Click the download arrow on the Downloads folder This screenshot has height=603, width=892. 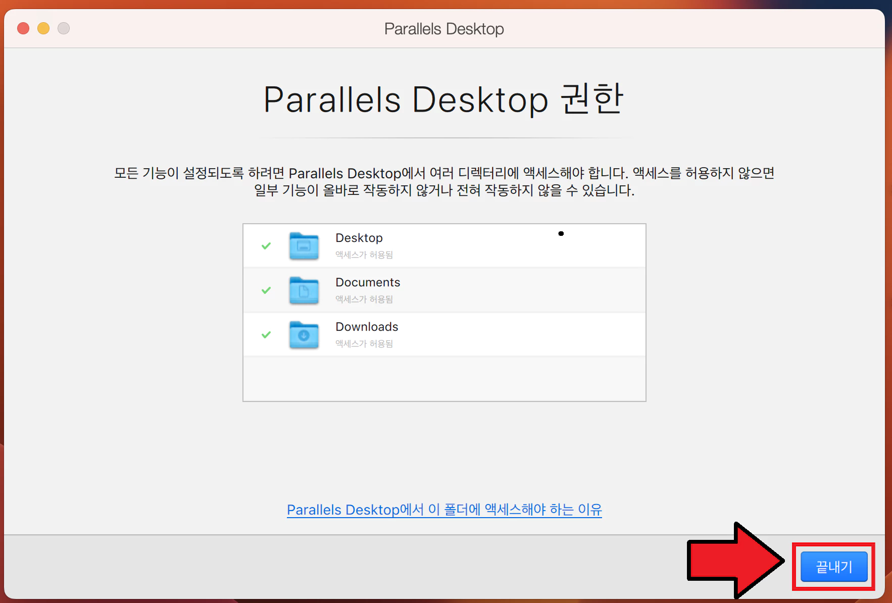(x=305, y=336)
